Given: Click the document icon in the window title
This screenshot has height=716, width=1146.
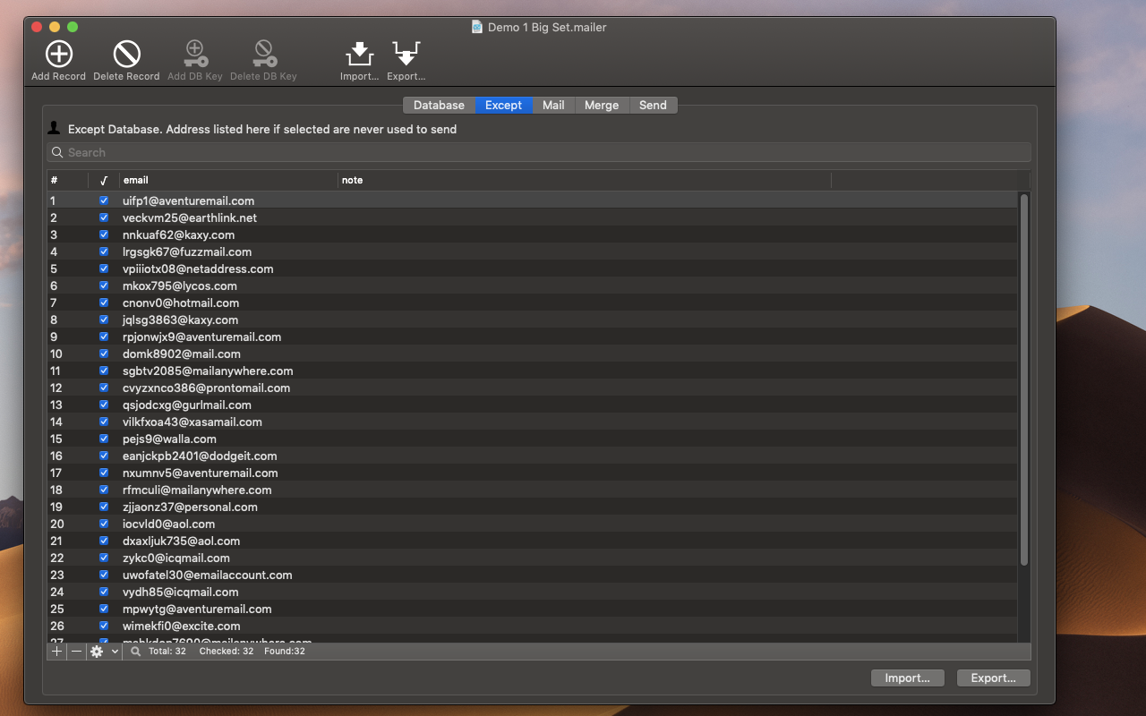Looking at the screenshot, I should coord(477,27).
